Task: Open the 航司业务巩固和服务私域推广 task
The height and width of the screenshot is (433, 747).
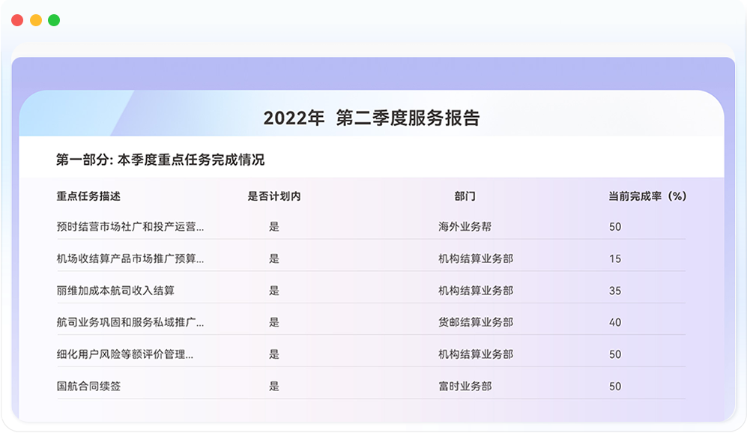Action: [130, 322]
